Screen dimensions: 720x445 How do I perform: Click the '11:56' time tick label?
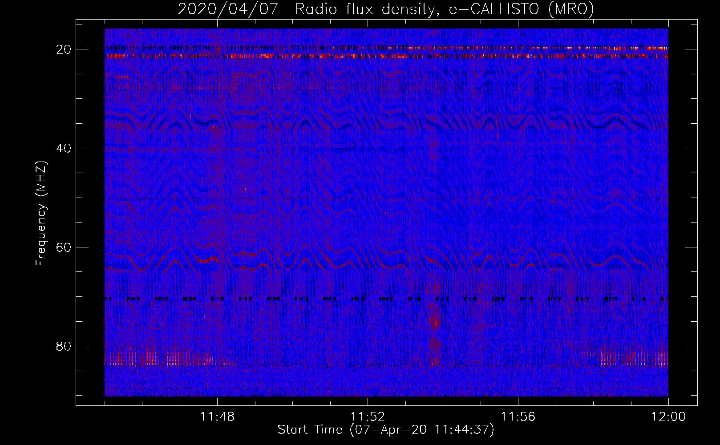(x=518, y=417)
